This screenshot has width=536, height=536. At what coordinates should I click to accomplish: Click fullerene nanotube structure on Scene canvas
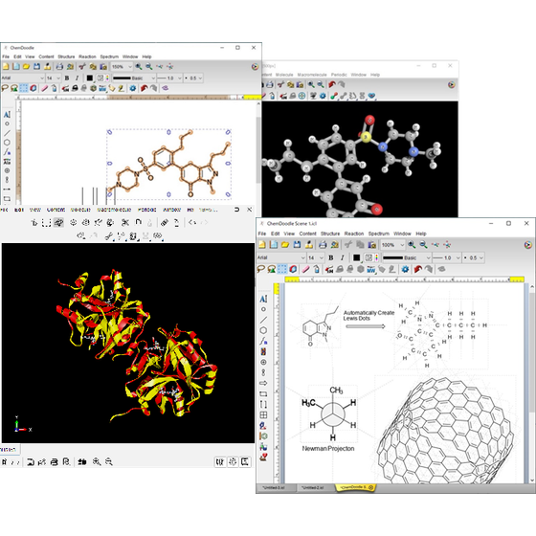tap(445, 431)
